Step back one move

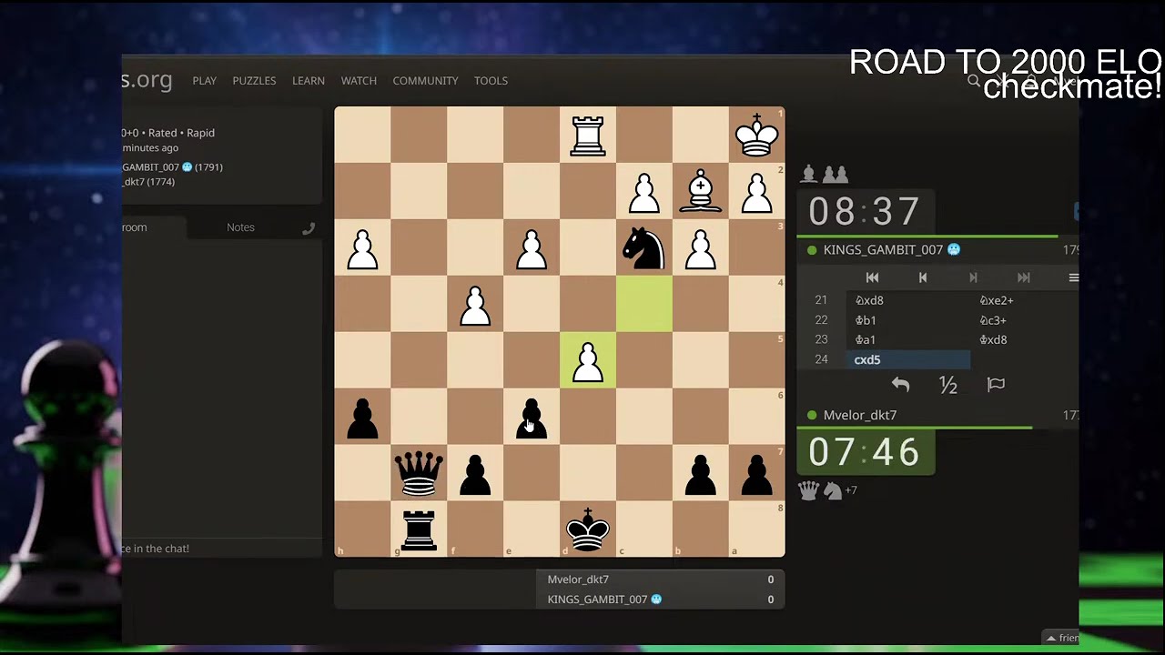pyautogui.click(x=922, y=277)
